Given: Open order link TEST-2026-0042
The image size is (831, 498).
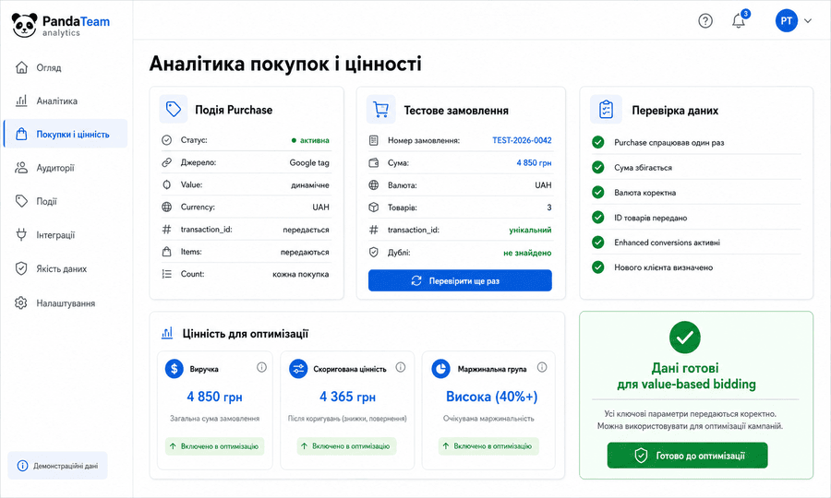Looking at the screenshot, I should [x=522, y=140].
